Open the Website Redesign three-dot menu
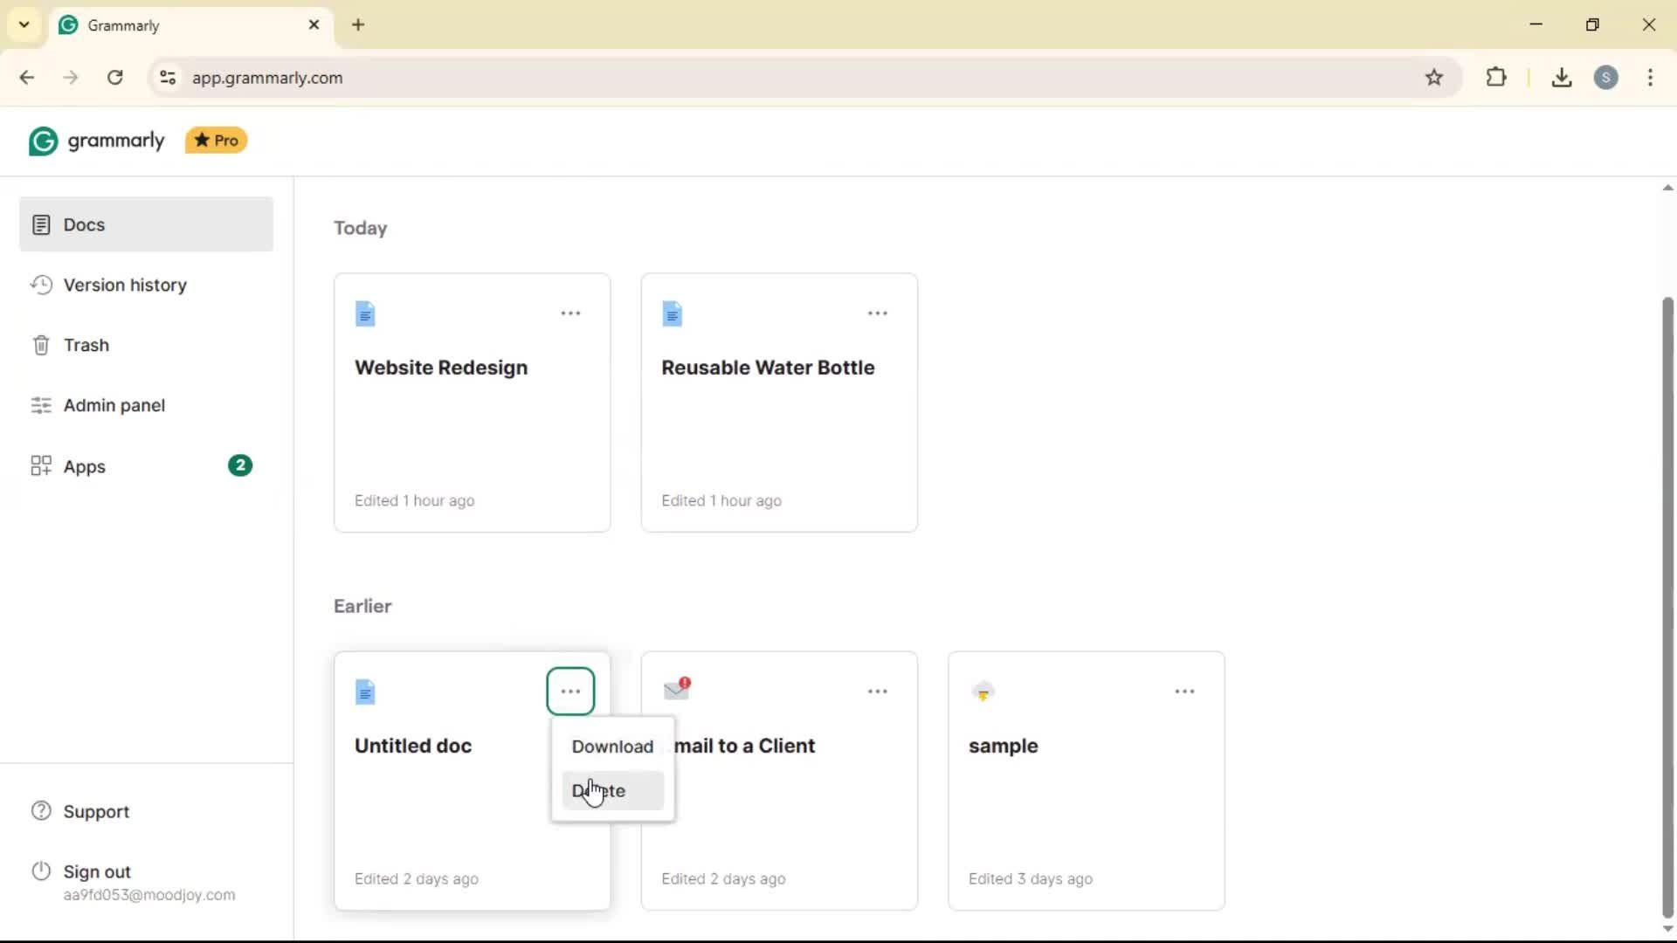 570,313
